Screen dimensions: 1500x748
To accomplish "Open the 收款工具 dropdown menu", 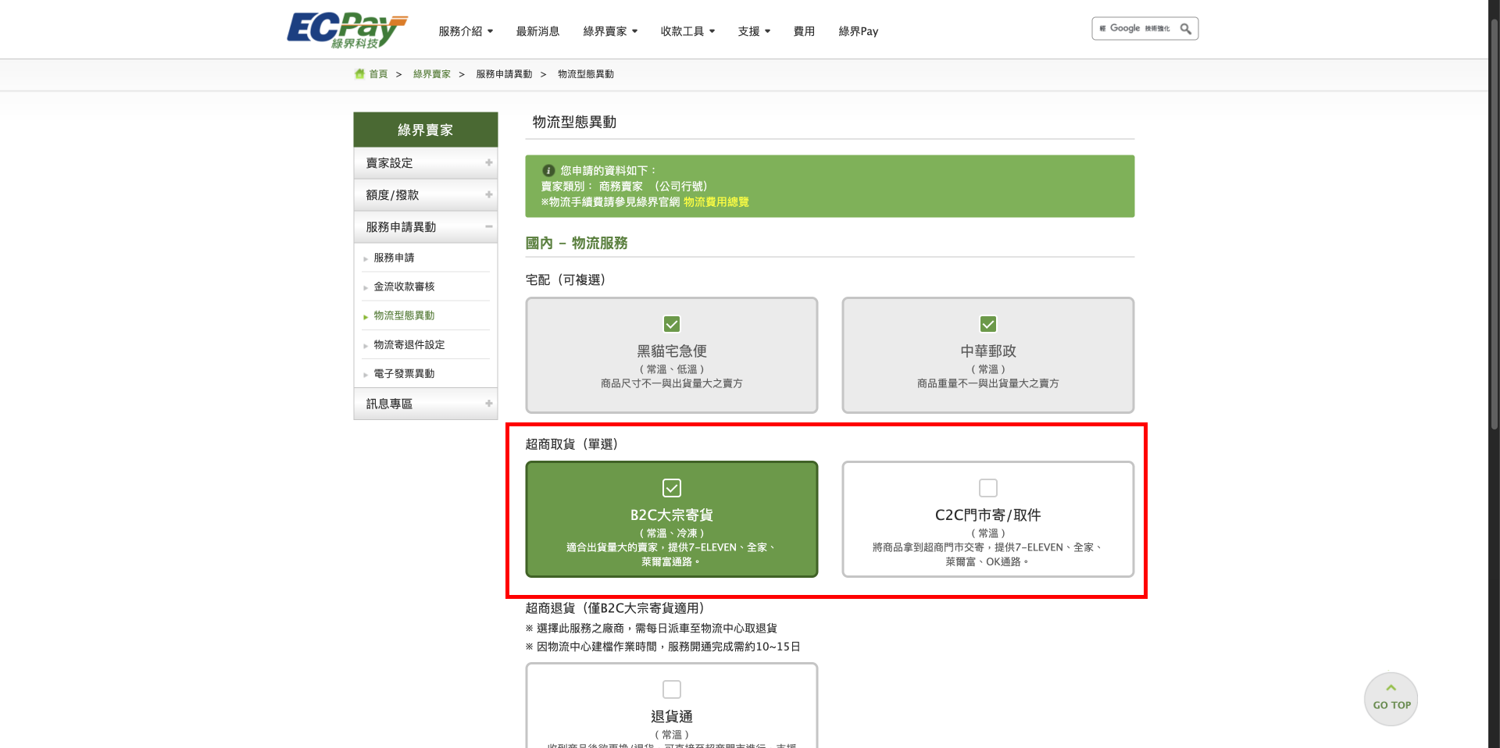I will (687, 31).
